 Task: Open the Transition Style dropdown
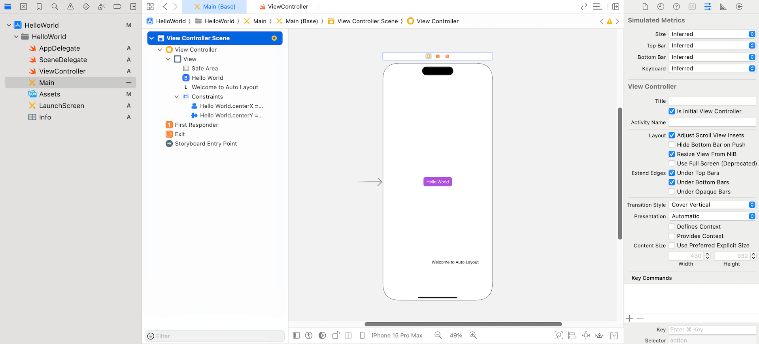[x=712, y=205]
